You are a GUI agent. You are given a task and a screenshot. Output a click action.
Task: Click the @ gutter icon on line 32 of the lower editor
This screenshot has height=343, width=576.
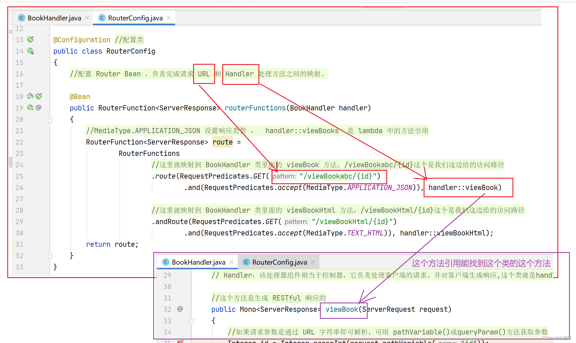tap(180, 309)
